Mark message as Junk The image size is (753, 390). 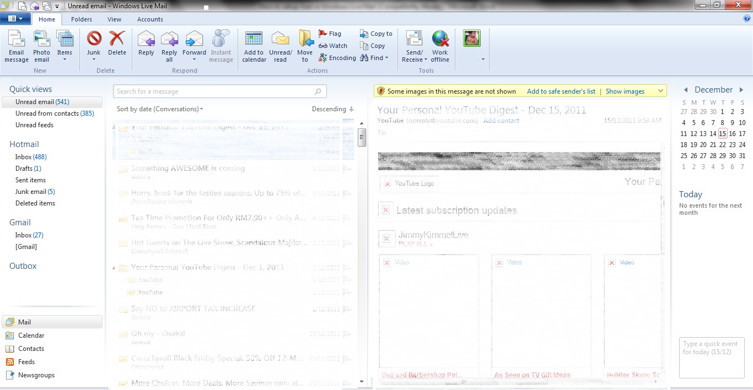point(94,46)
